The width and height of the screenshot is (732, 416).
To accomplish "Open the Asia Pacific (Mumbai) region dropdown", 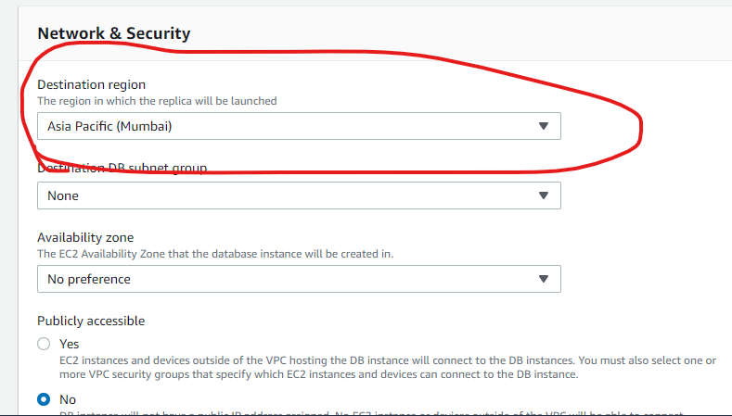I will point(299,126).
